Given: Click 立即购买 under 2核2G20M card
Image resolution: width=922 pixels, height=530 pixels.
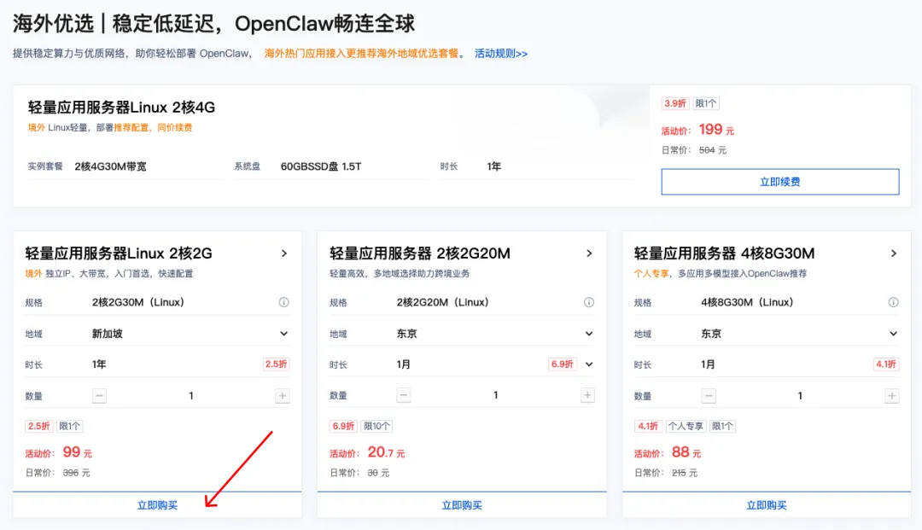Looking at the screenshot, I should point(462,504).
